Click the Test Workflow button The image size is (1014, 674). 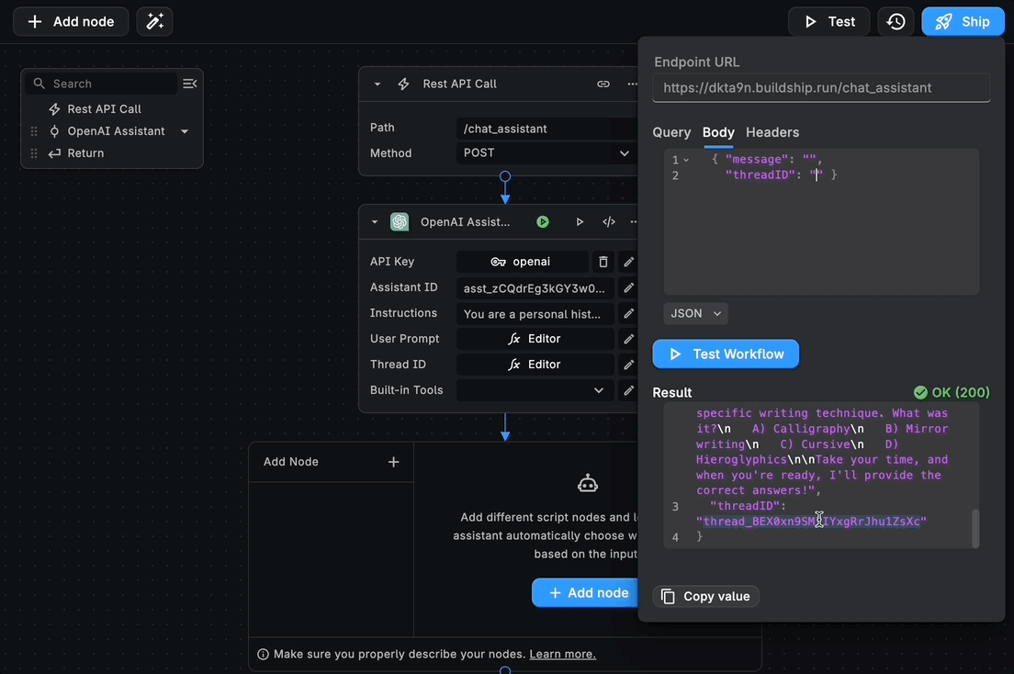[x=726, y=354]
